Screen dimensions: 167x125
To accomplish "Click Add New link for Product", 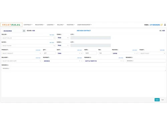I will coord(38,50).
